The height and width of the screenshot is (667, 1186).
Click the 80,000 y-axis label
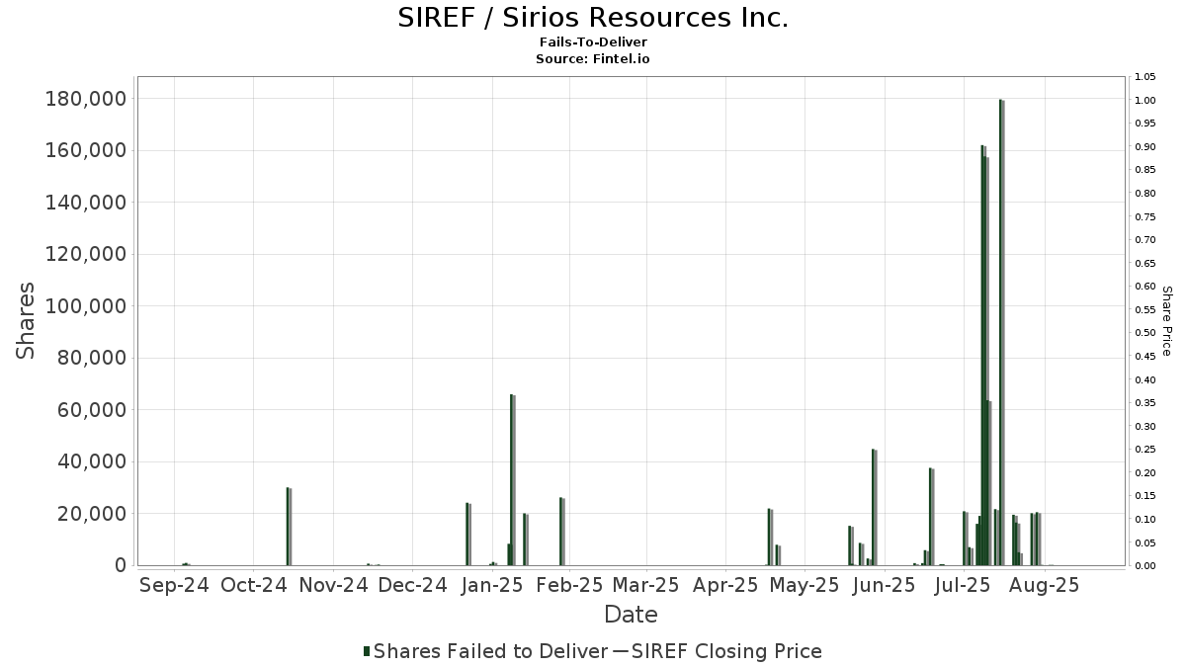point(92,358)
